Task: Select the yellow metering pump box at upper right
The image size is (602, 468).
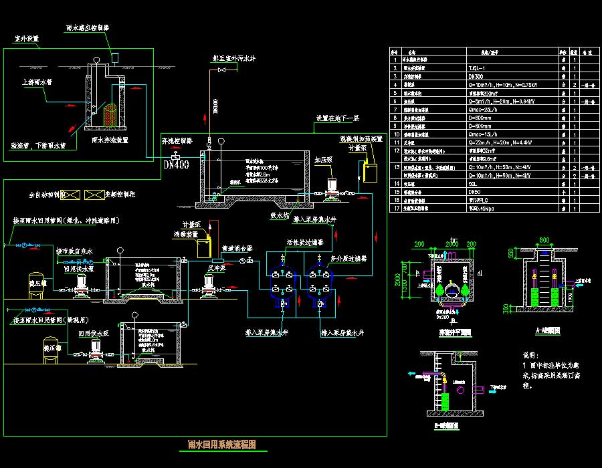Action: point(369,170)
